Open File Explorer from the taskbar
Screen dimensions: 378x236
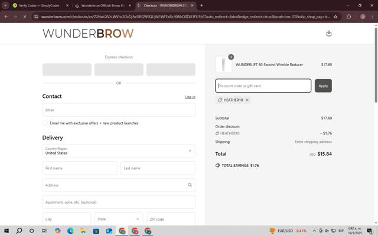83,231
